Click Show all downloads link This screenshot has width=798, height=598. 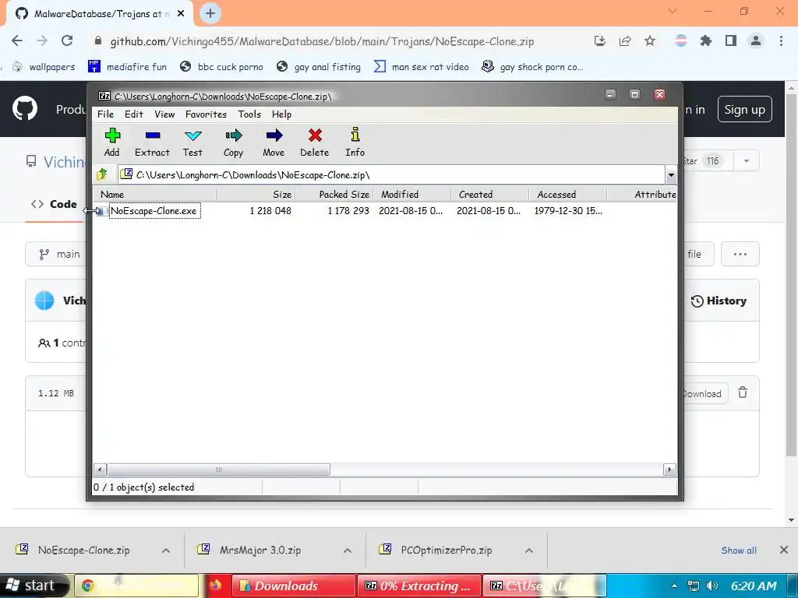pos(739,551)
